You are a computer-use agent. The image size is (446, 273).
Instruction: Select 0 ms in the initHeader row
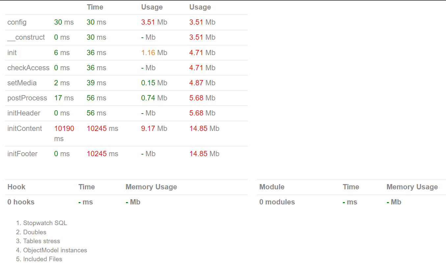(x=62, y=113)
